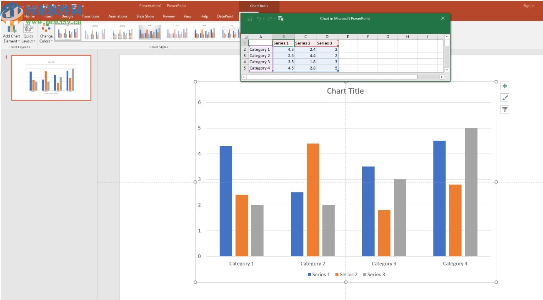
Task: Click the blue Series 1 bar for Category 1
Action: point(226,201)
